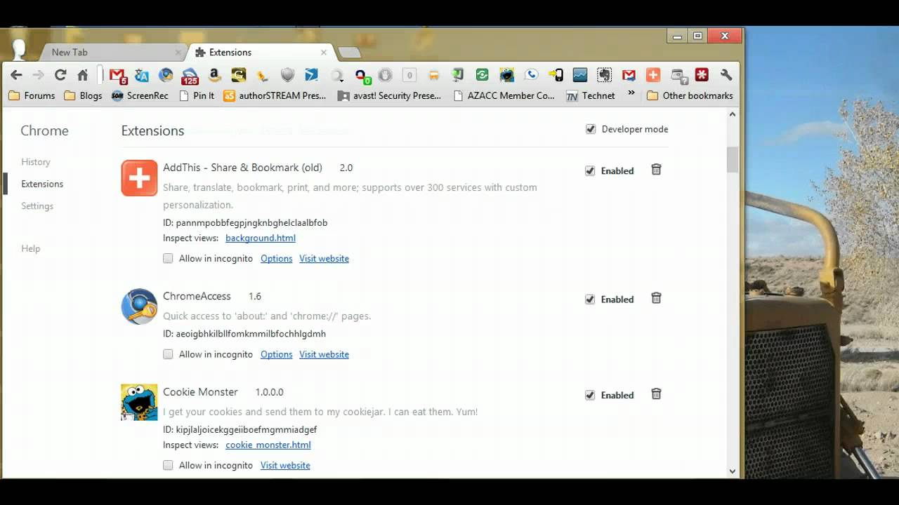Remove Cookie Monster via trash icon
Screen dimensions: 899x505
click(656, 394)
